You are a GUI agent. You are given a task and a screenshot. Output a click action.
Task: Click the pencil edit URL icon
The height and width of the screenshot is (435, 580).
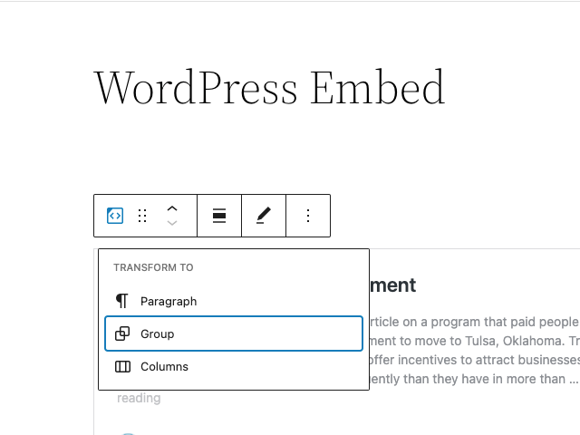coord(264,216)
